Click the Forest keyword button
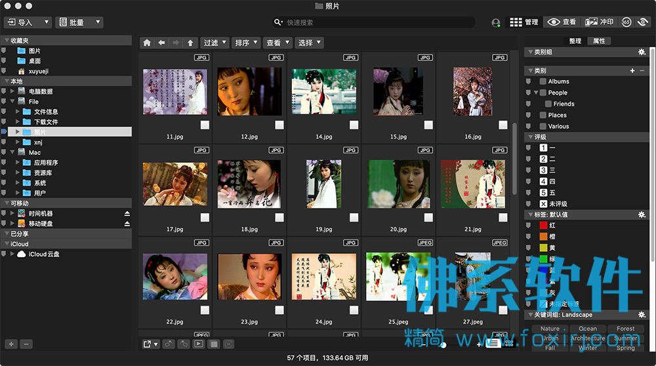The image size is (656, 366). click(625, 329)
